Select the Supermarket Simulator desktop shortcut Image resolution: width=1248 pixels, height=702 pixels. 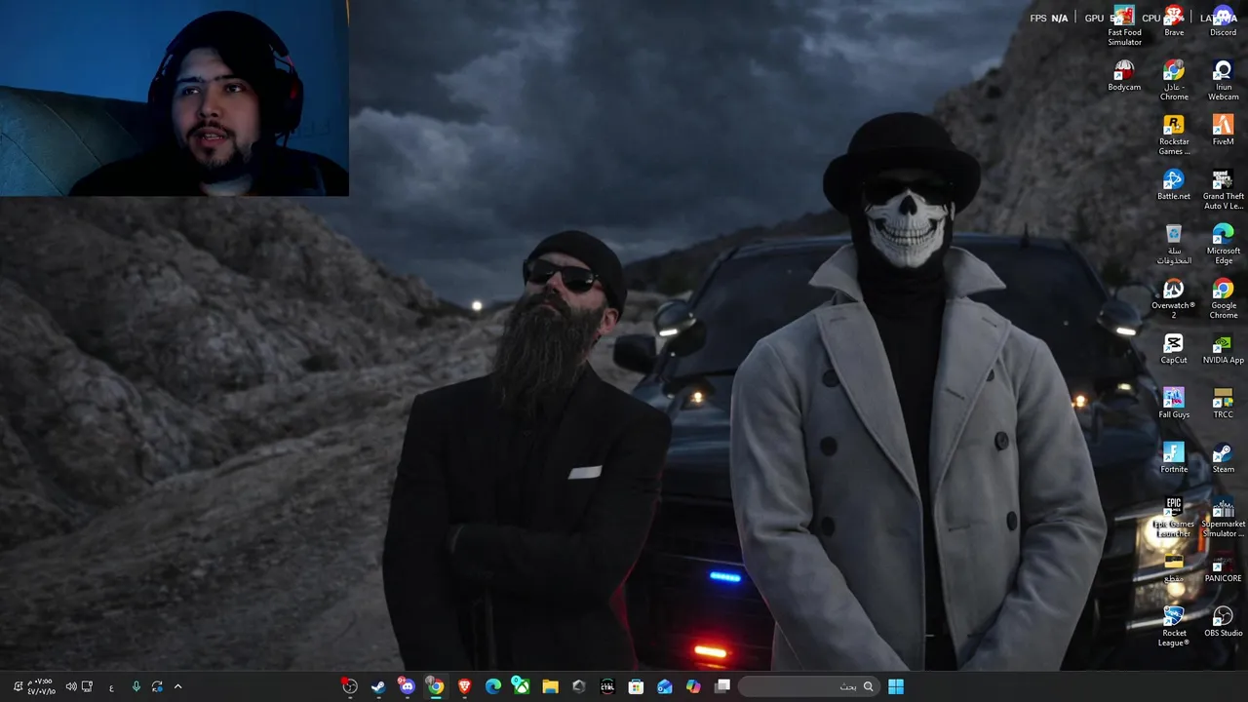[x=1223, y=518]
